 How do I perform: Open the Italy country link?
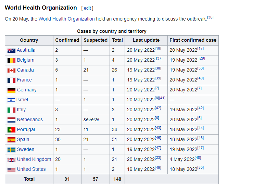[21, 110]
